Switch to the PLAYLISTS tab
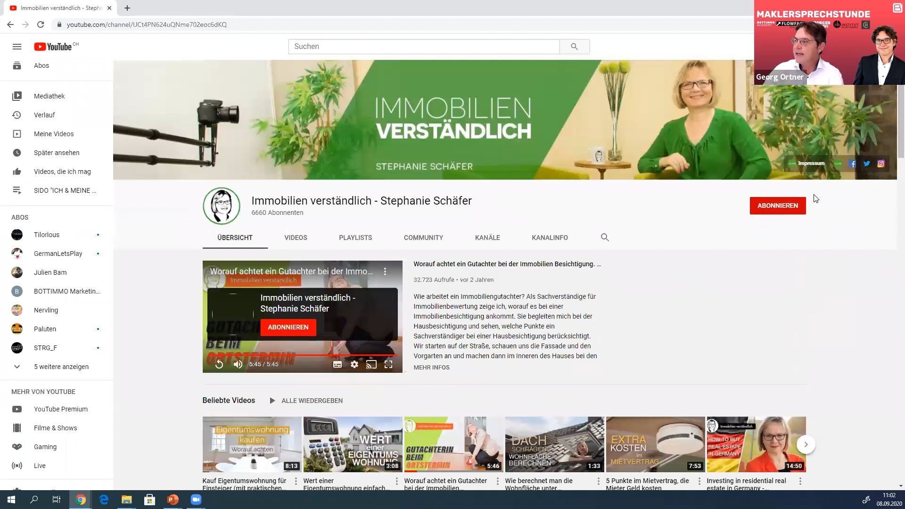The height and width of the screenshot is (509, 905). click(x=355, y=238)
